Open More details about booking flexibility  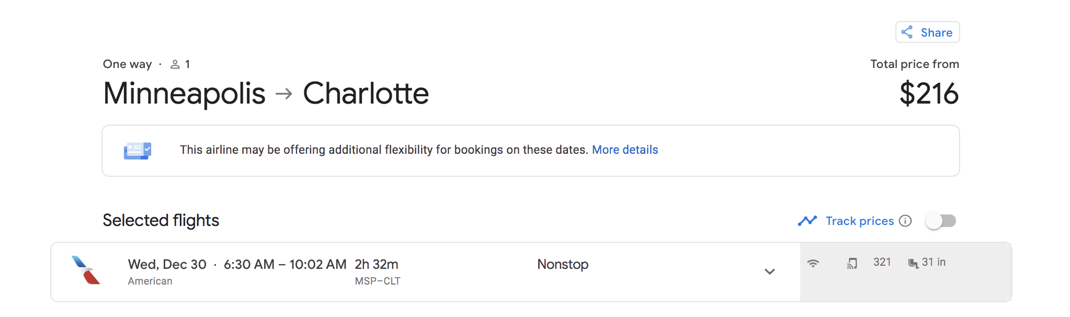tap(625, 150)
